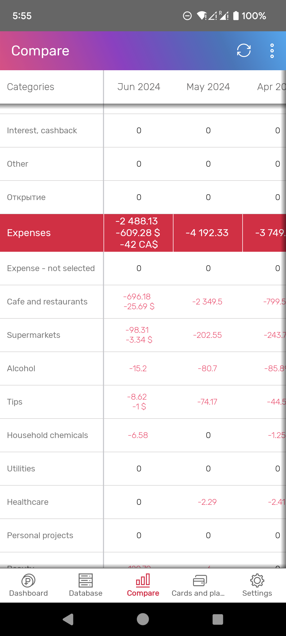Switch to the Database tab
Screen dimensions: 286x636
86,585
